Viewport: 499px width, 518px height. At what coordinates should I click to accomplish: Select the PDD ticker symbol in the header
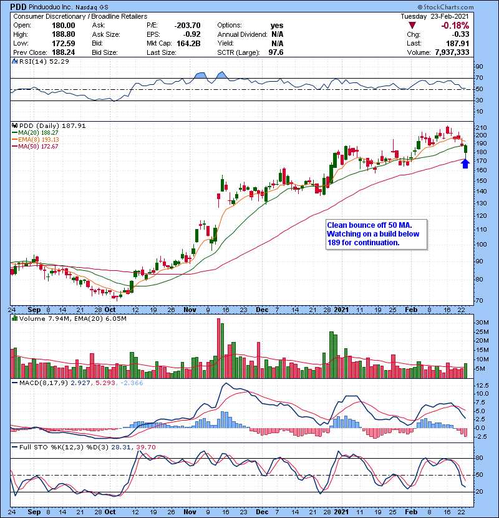click(x=19, y=7)
